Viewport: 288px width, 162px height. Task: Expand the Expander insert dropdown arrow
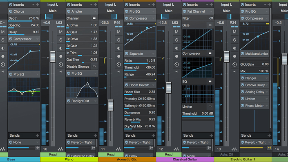click(153, 54)
